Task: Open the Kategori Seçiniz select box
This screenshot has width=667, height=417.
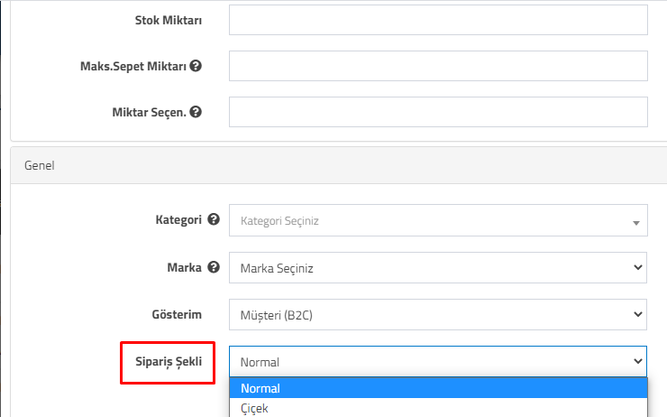Action: point(438,220)
